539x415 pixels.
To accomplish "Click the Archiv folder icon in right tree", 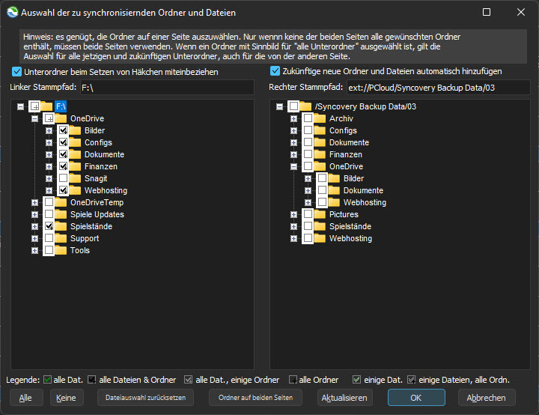I will tap(320, 118).
